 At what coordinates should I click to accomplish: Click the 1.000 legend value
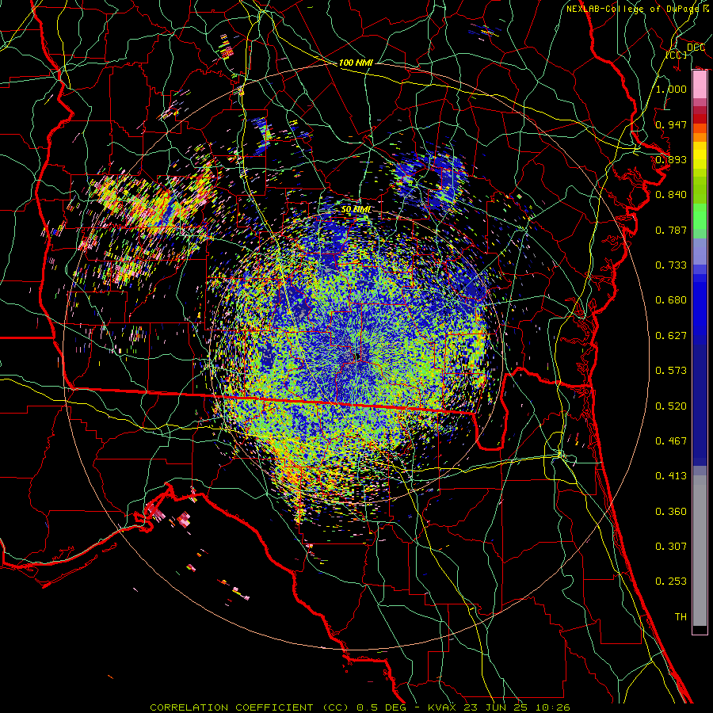pyautogui.click(x=671, y=89)
